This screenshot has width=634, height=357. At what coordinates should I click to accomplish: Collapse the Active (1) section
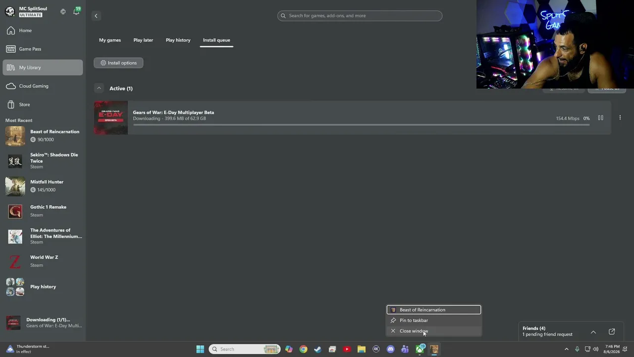tap(99, 88)
